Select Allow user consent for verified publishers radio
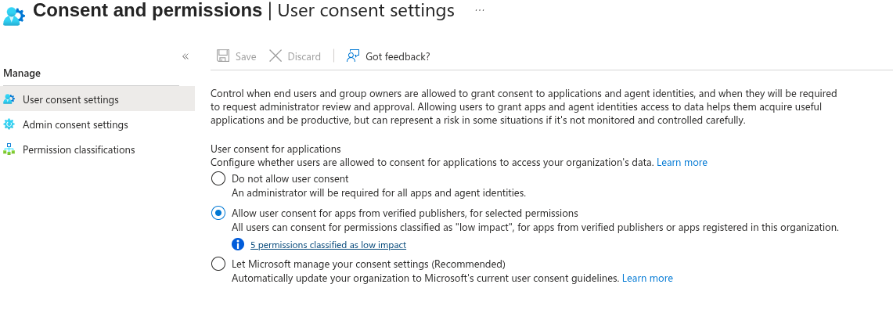893x331 pixels. 218,213
